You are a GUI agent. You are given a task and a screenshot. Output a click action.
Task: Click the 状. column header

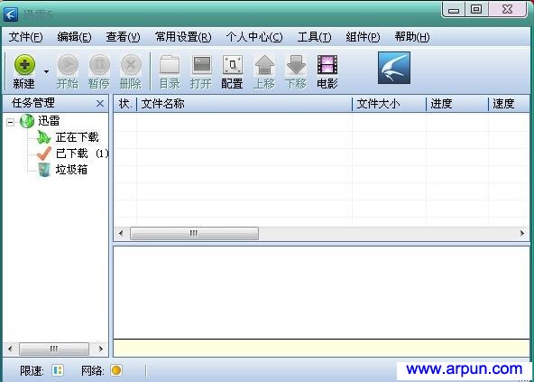[125, 104]
